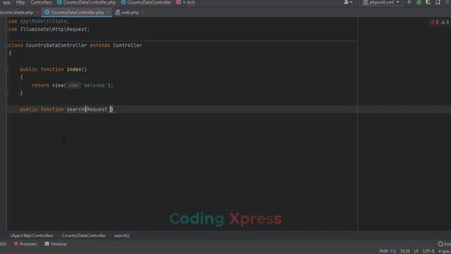Open the Terminal tool window
The width and height of the screenshot is (451, 254).
(x=56, y=244)
